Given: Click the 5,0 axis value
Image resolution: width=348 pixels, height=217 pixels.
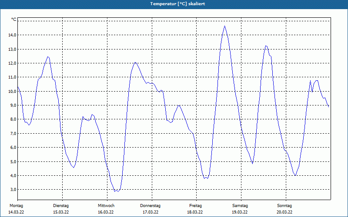Looking at the screenshot, I should click(x=13, y=161).
